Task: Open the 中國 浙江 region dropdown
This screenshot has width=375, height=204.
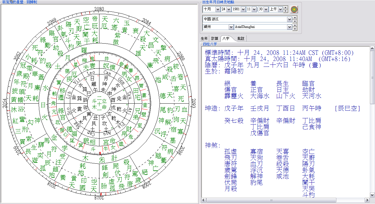Action: pyautogui.click(x=289, y=19)
